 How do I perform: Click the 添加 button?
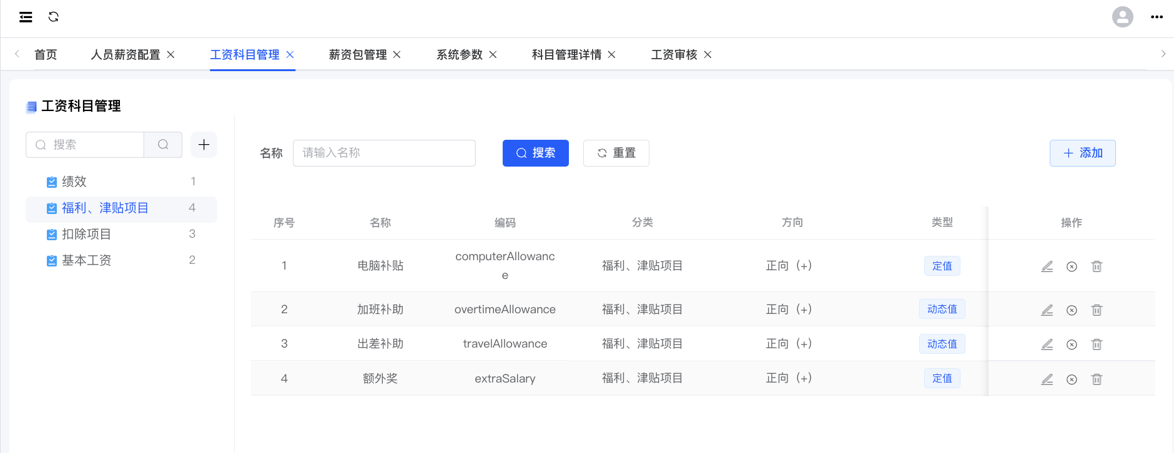point(1083,153)
